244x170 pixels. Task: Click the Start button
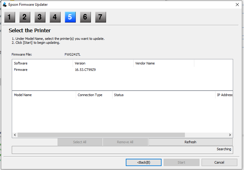(182, 162)
